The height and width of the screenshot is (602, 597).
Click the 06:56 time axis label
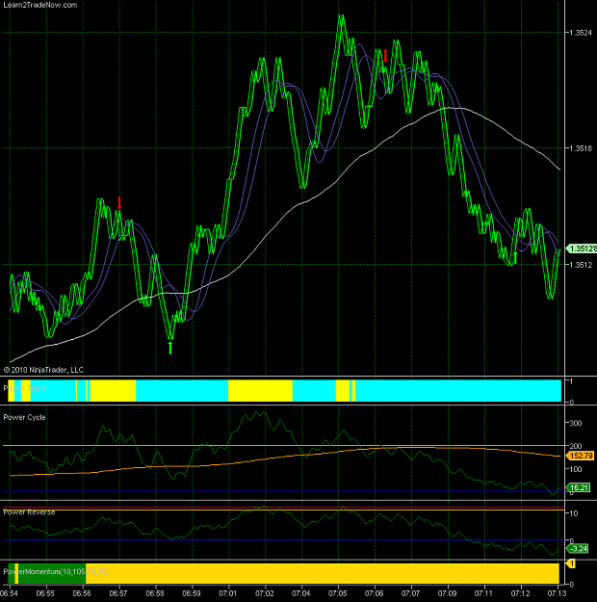point(82,593)
